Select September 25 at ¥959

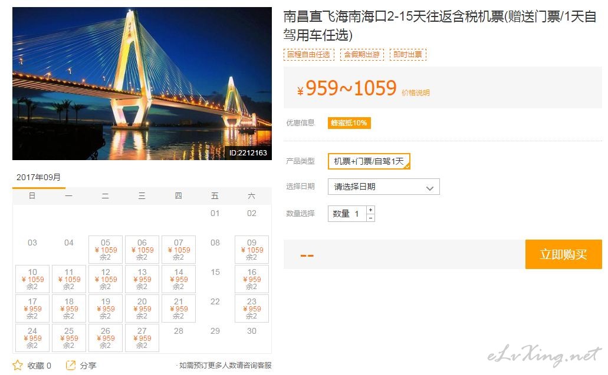[x=69, y=338]
